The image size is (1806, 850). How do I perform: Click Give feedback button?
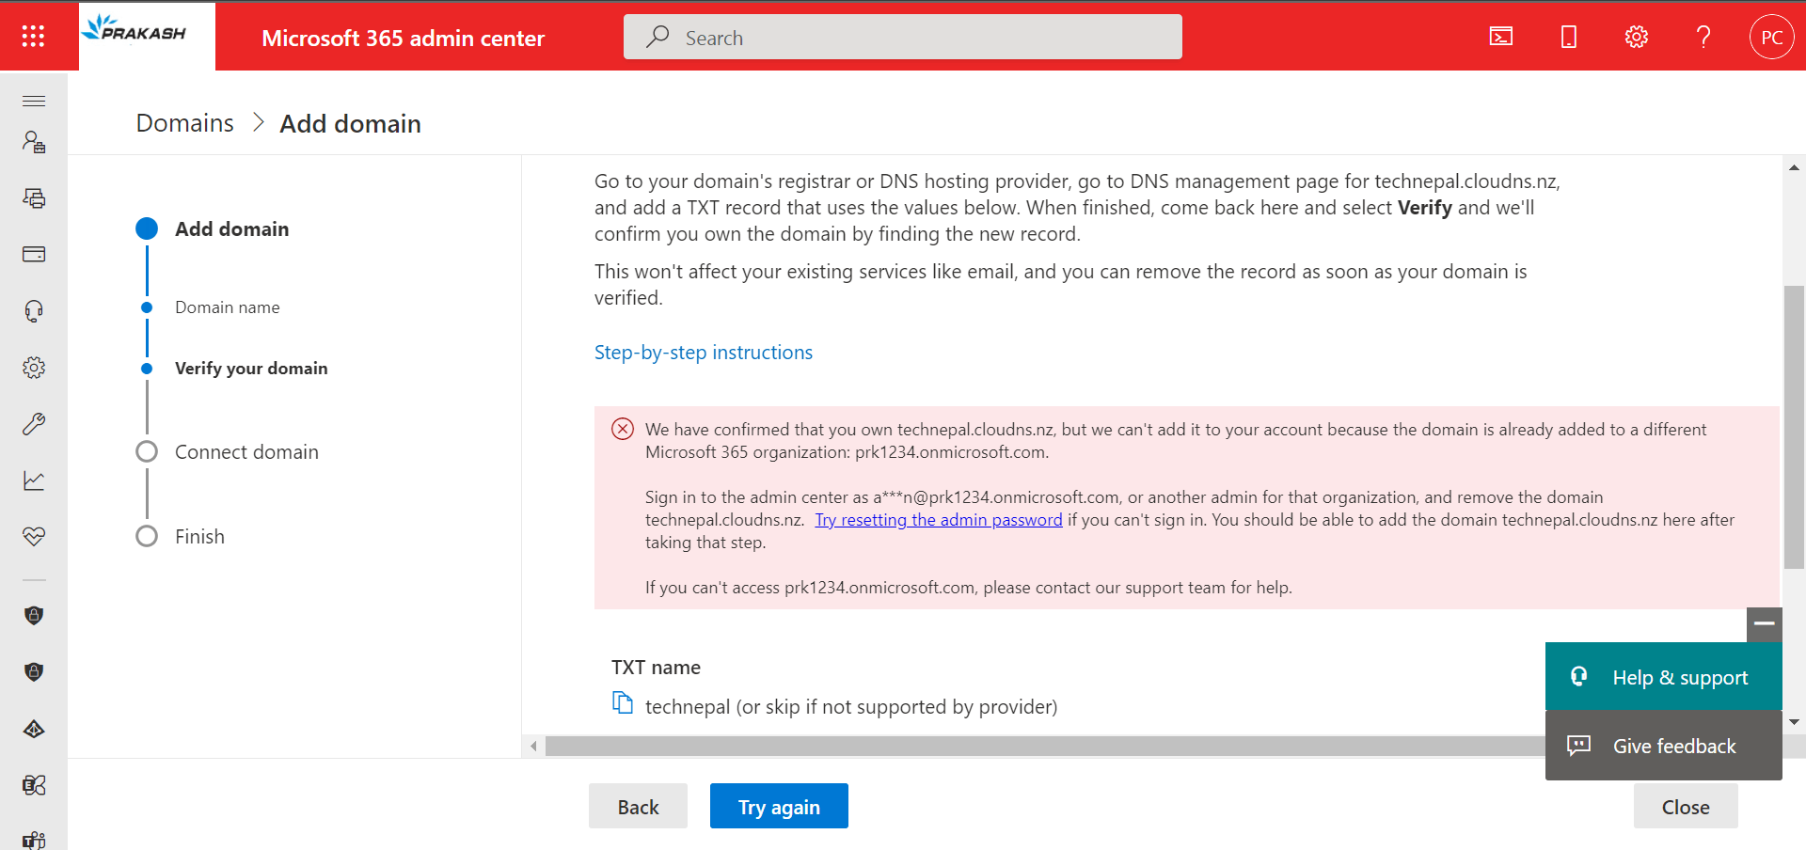click(1664, 746)
